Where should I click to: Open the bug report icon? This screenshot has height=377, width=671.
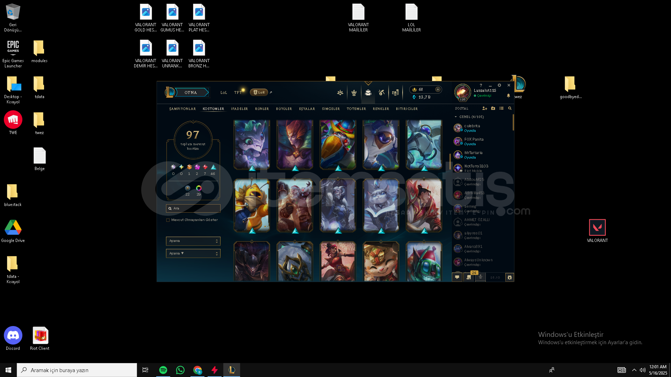coord(510,278)
